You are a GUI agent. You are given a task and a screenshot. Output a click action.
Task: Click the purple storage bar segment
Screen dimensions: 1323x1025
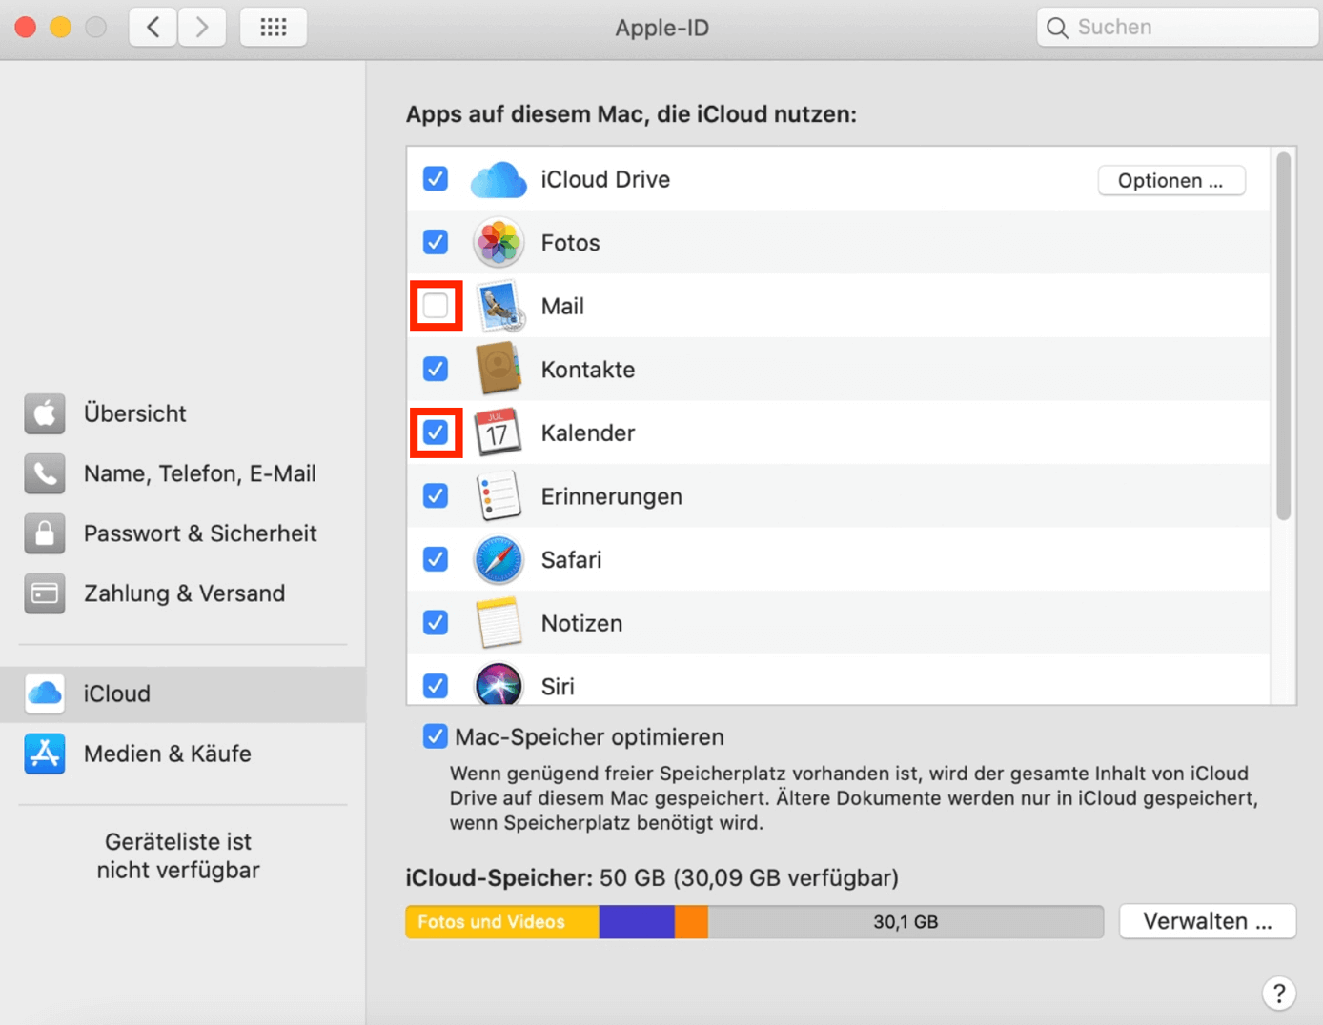point(637,922)
